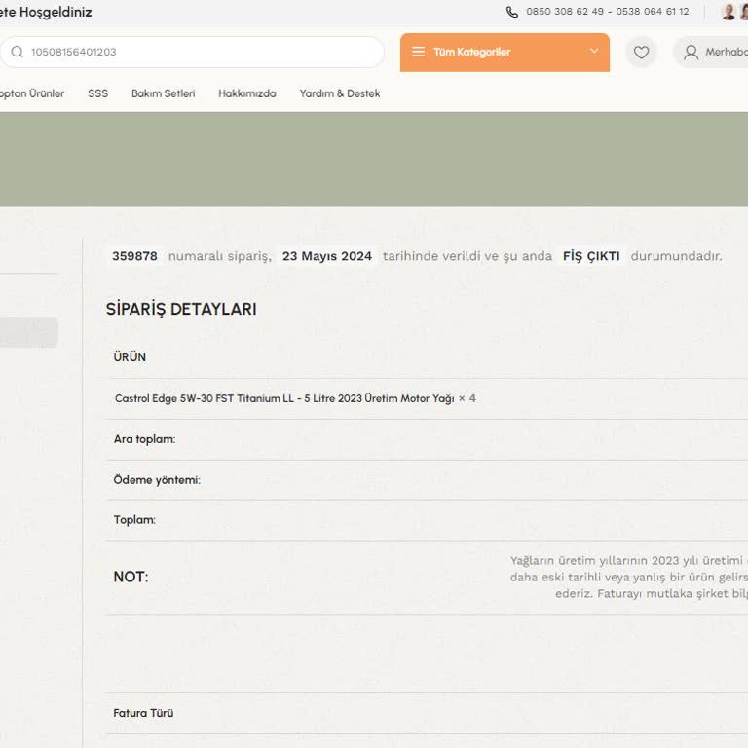Click the first avatar photo at top right
The width and height of the screenshot is (748, 748).
point(728,12)
